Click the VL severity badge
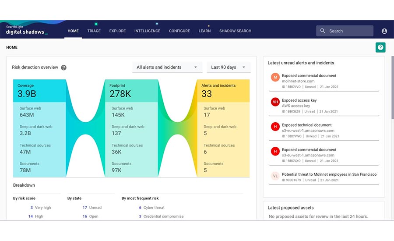 [x=275, y=176]
